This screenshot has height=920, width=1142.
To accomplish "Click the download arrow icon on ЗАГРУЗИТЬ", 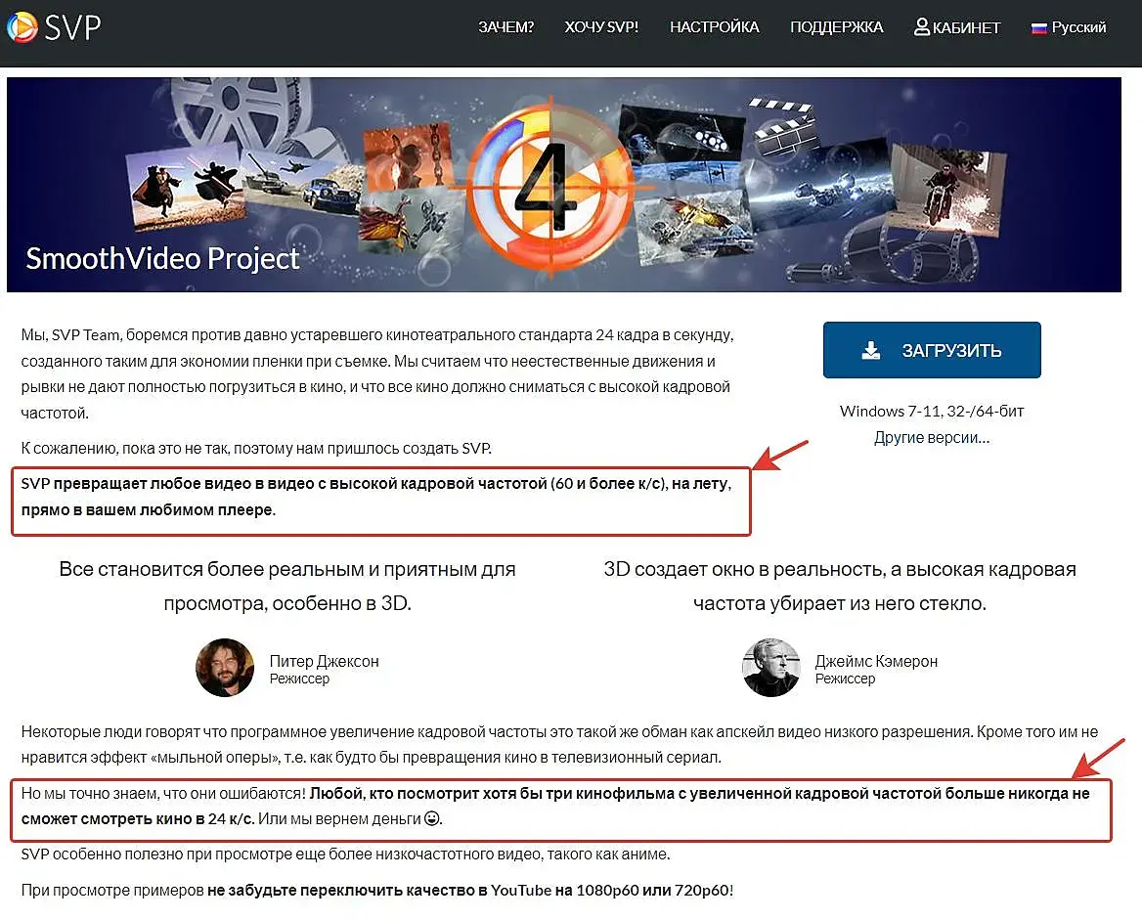I will point(871,350).
